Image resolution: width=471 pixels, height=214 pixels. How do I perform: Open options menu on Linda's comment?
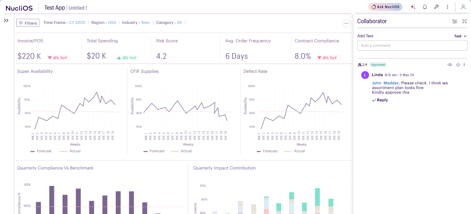click(x=464, y=65)
